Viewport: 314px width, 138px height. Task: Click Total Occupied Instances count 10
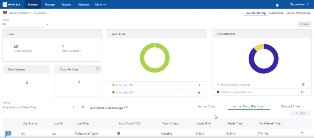tap(302, 92)
